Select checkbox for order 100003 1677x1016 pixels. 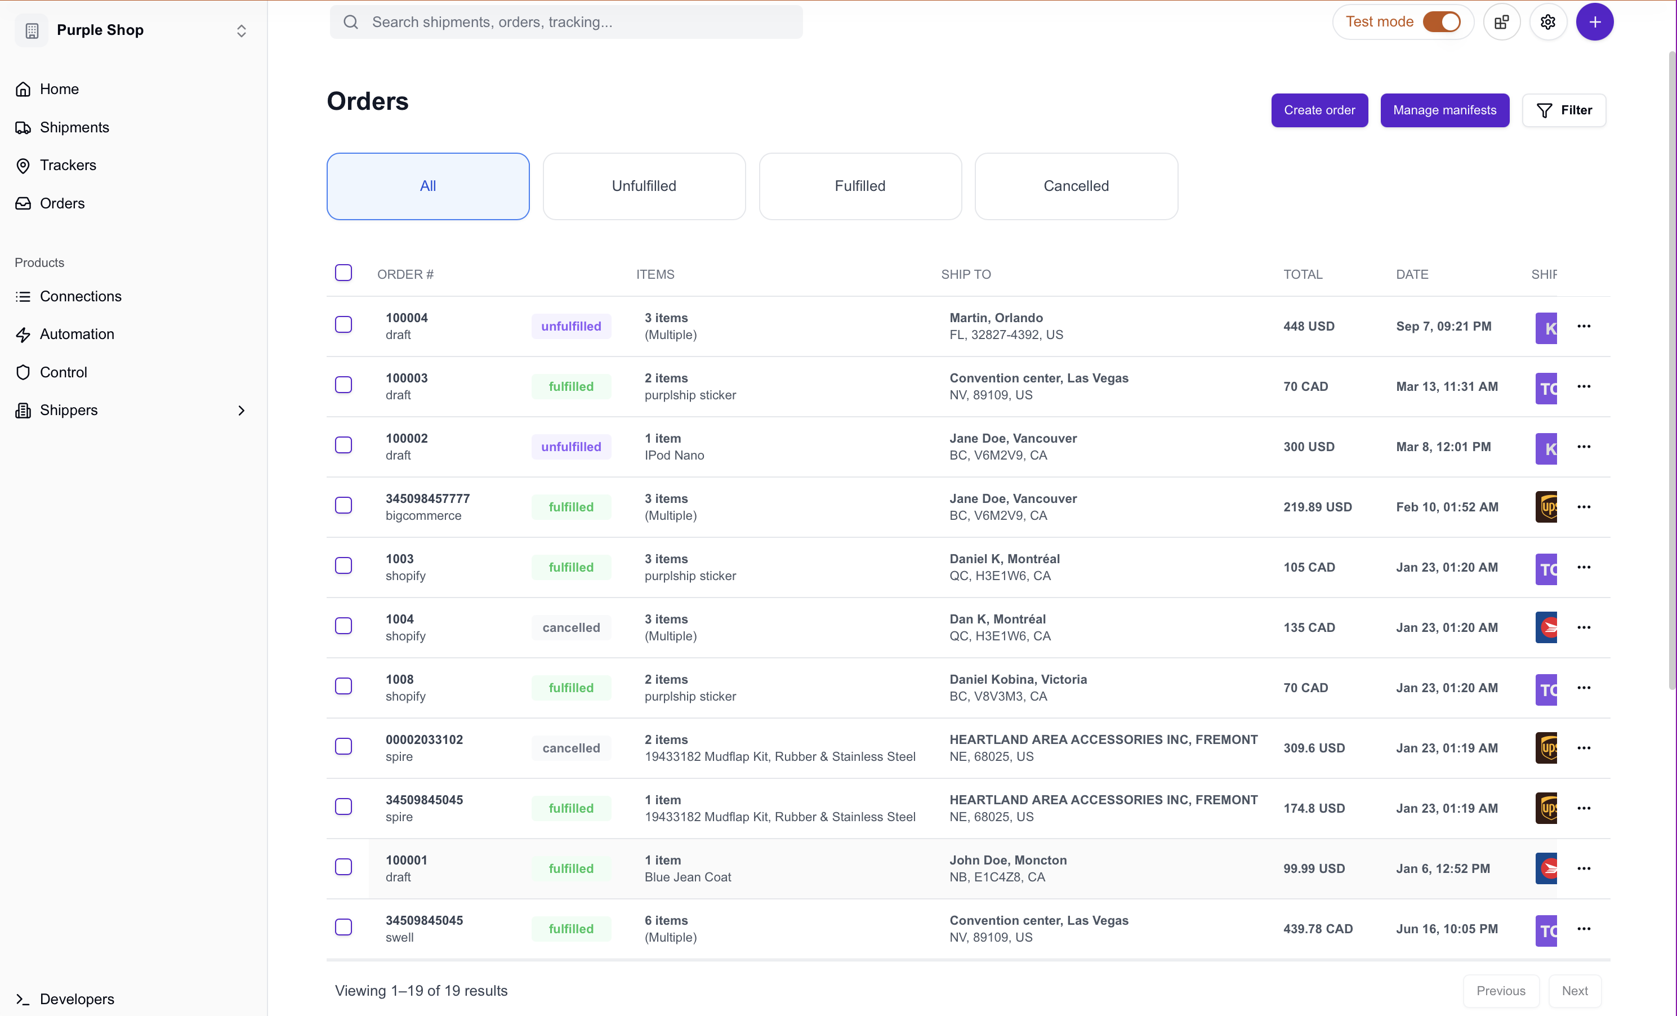[x=343, y=385]
